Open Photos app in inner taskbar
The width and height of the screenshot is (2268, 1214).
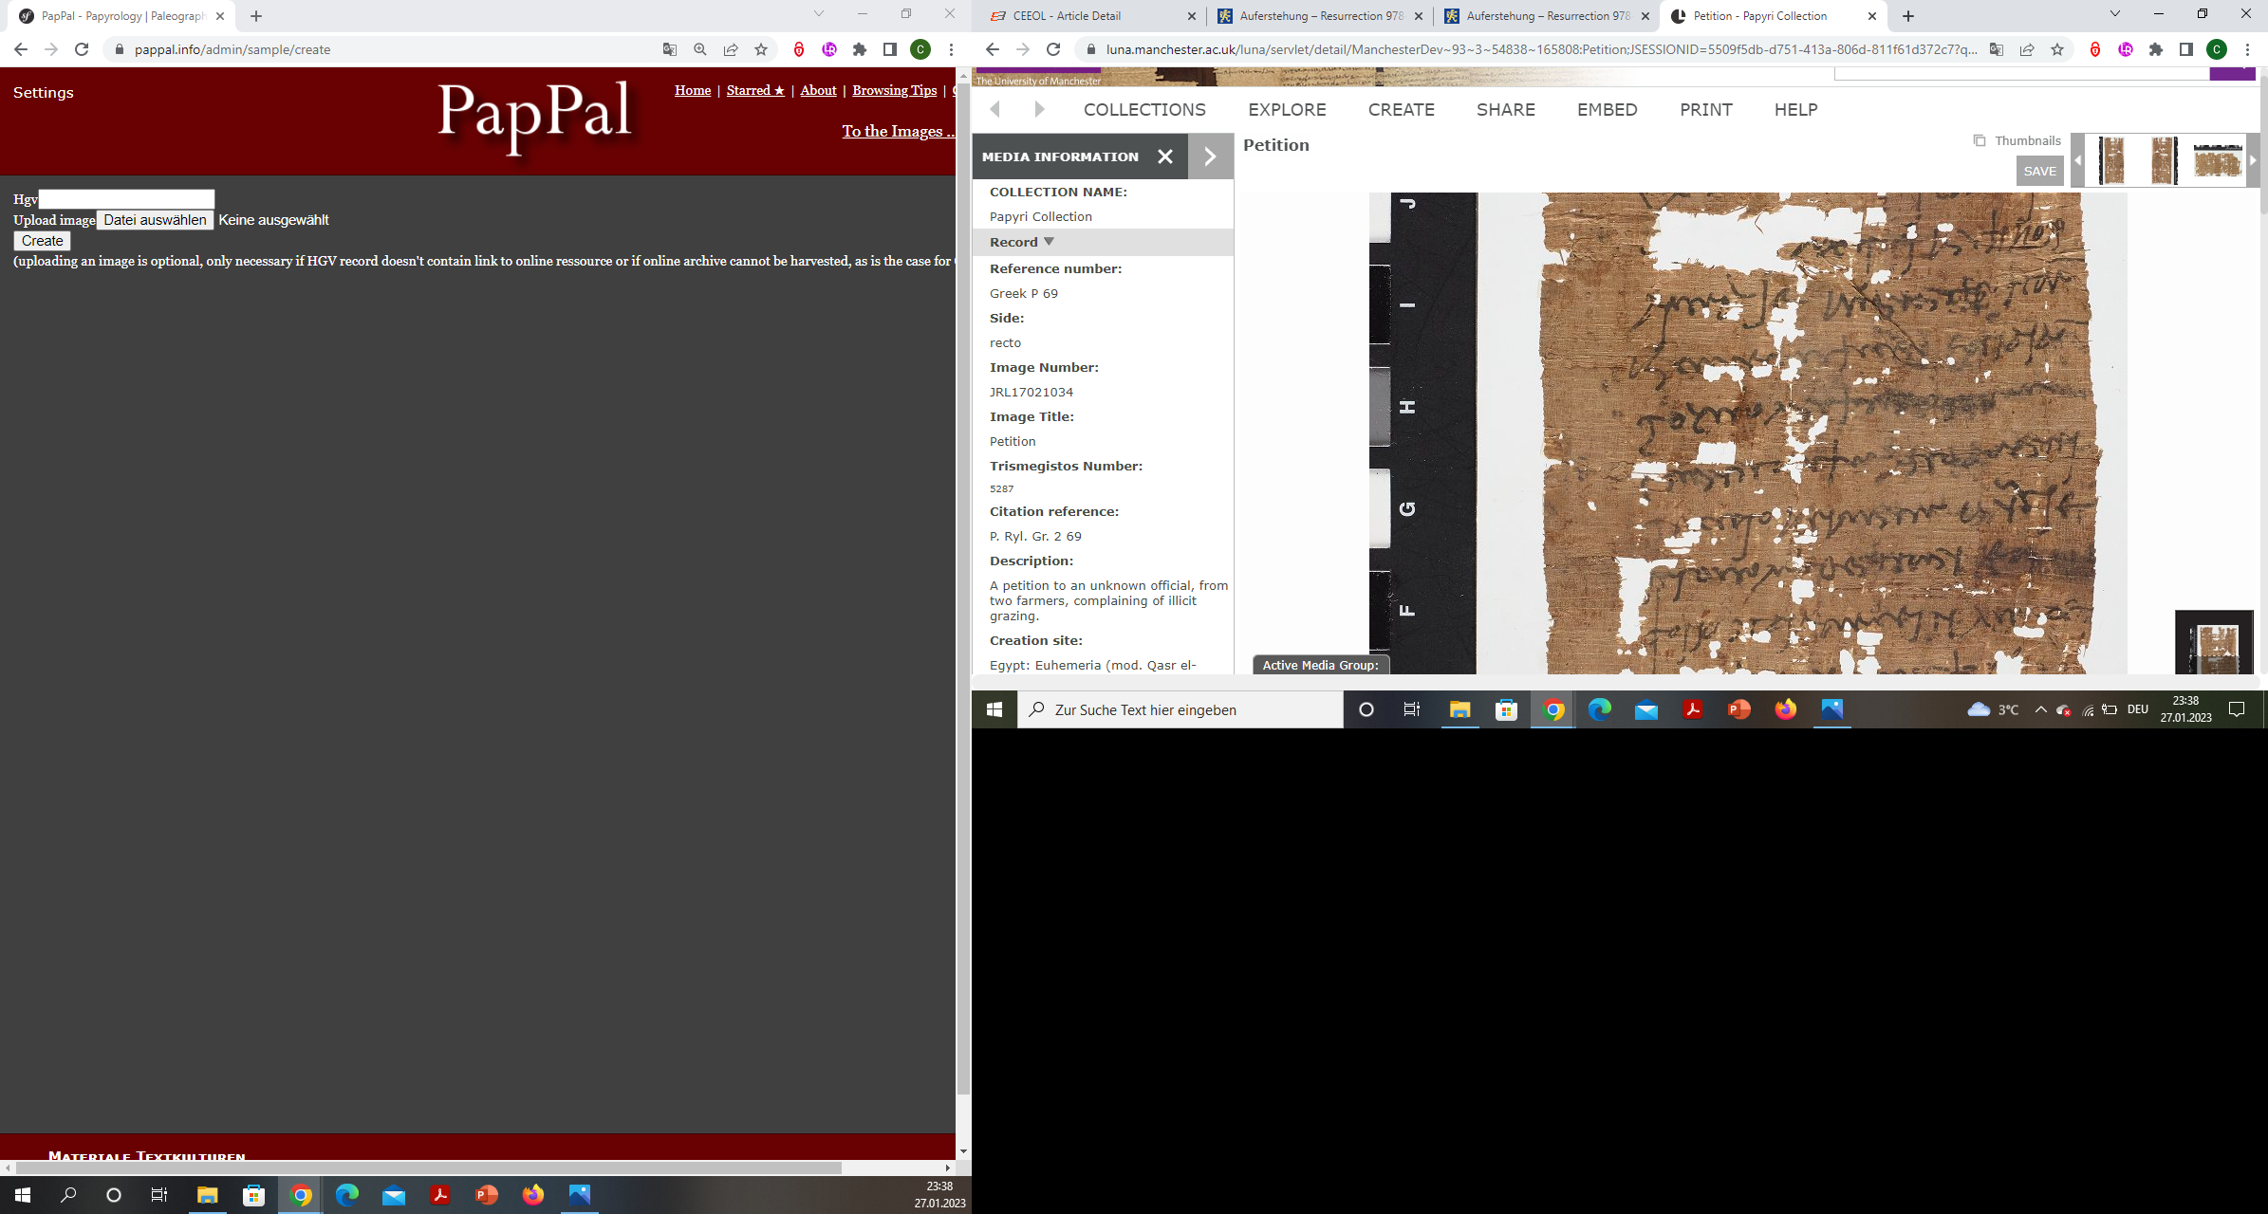[x=1832, y=709]
